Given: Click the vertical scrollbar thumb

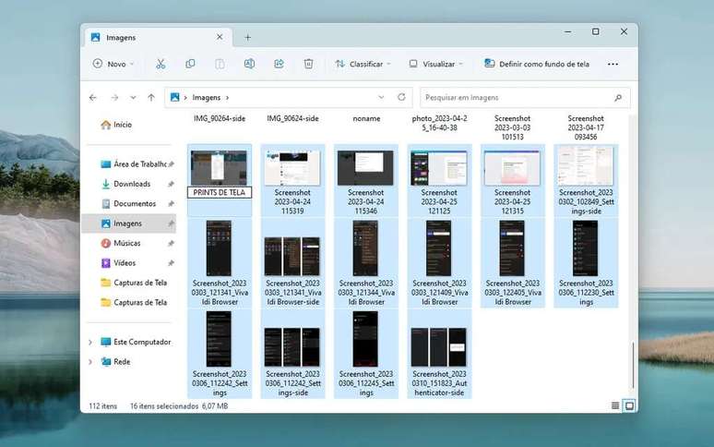Looking at the screenshot, I should (x=633, y=365).
